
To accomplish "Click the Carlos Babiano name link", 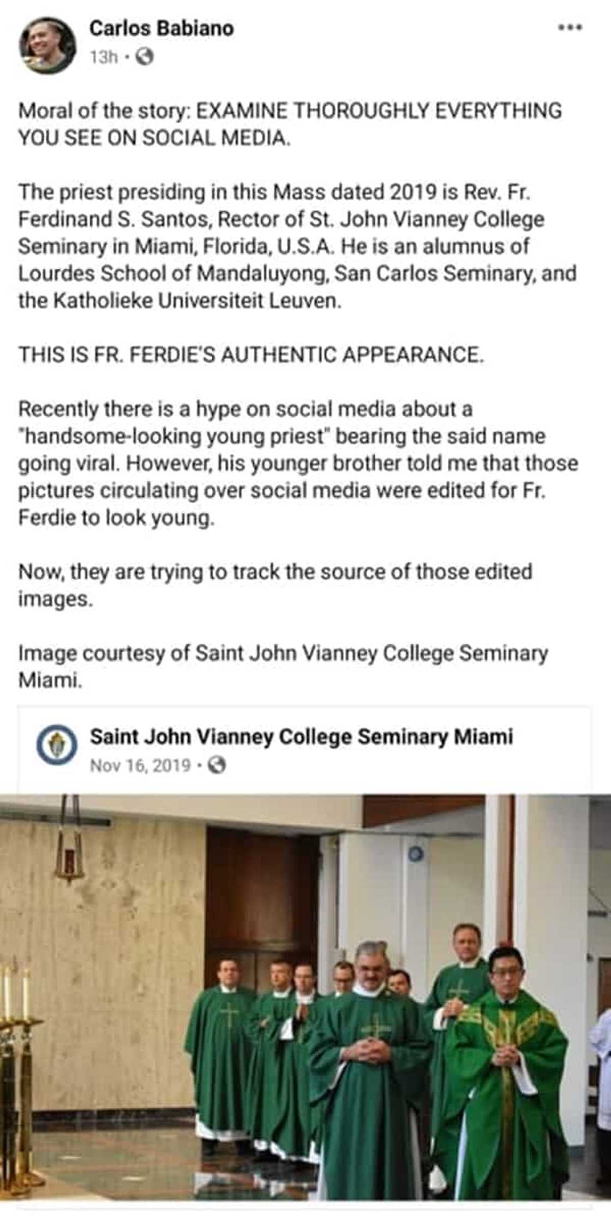I will (161, 28).
